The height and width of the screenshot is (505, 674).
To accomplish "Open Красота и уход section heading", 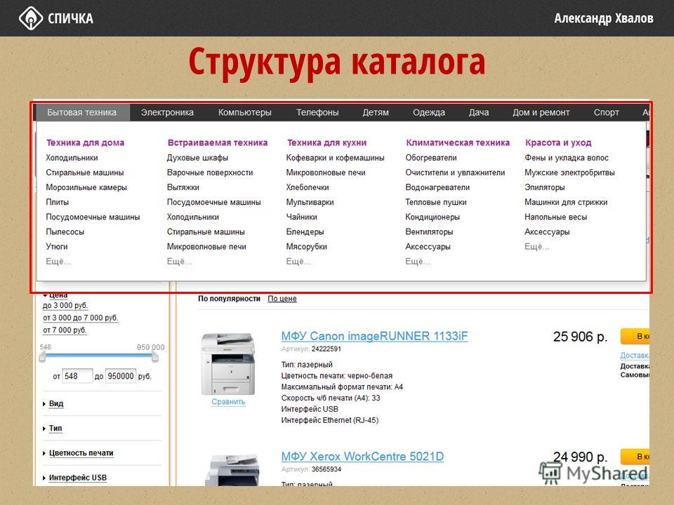I will 558,142.
